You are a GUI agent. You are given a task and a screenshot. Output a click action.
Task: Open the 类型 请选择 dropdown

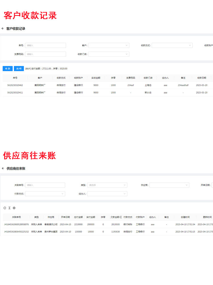[107, 185]
